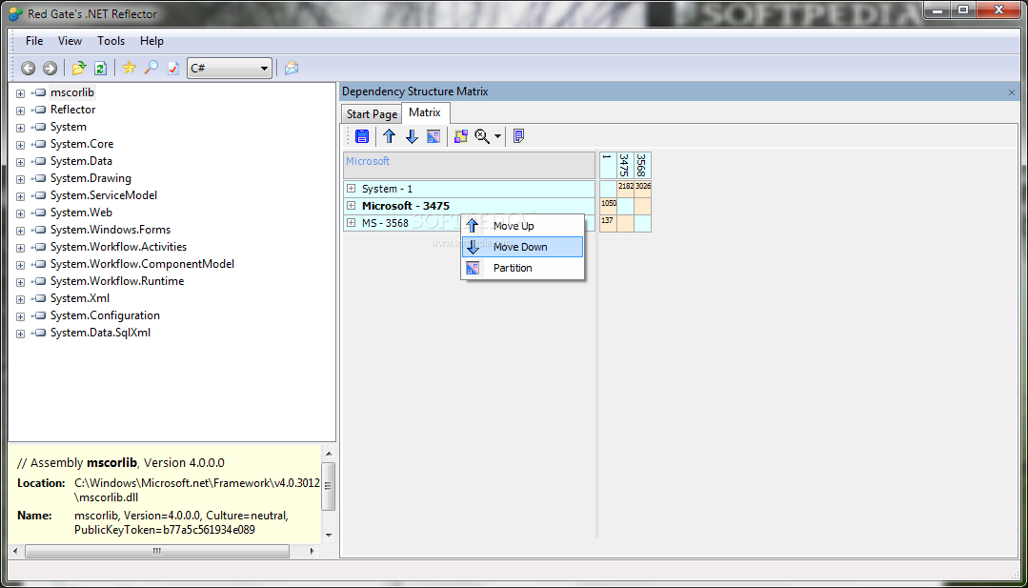
Task: Click Move Up arrow in matrix toolbar
Action: pos(390,136)
